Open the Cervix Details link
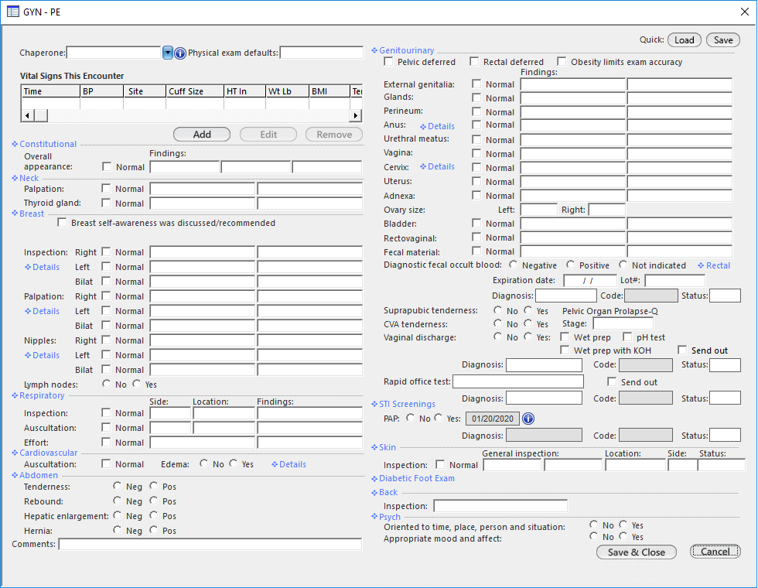The image size is (758, 588). pos(437,167)
